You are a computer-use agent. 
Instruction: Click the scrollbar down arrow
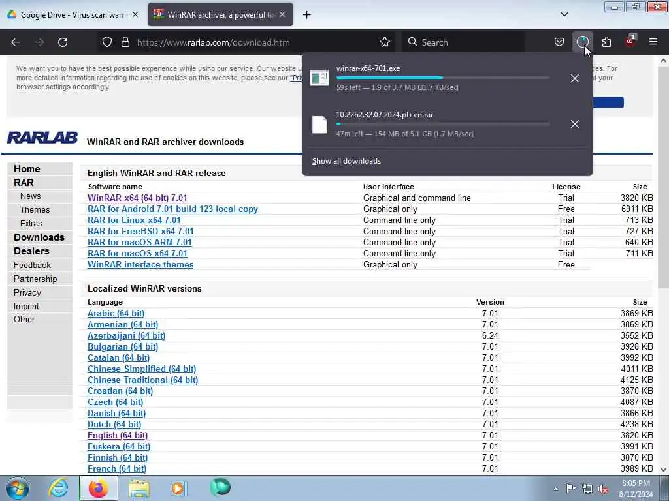click(663, 470)
